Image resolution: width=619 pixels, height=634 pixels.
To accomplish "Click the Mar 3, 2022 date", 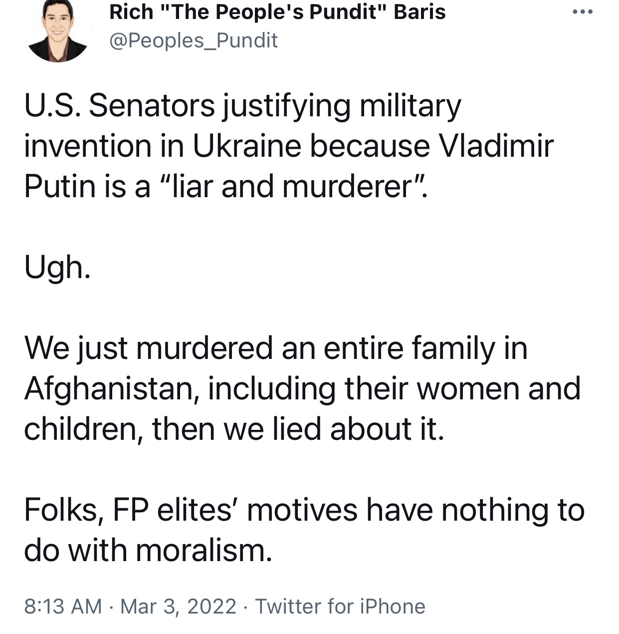I will coord(178,607).
